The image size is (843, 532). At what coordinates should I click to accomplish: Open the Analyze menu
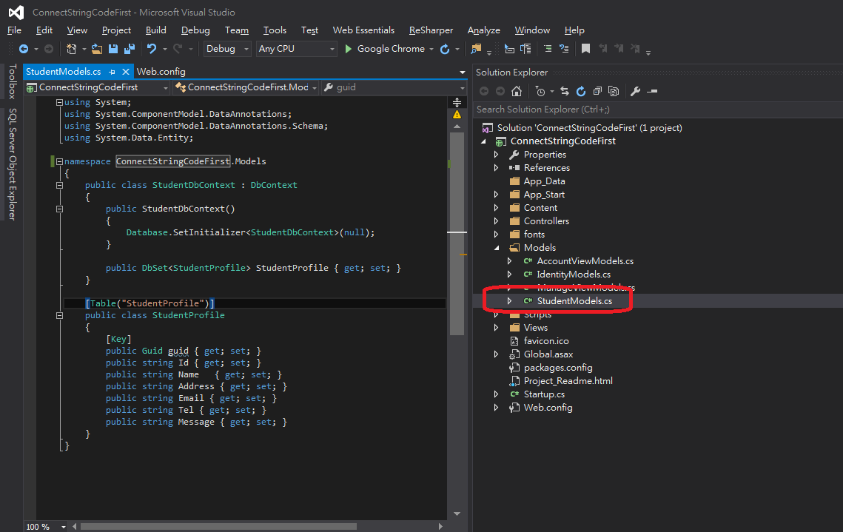[x=484, y=30]
